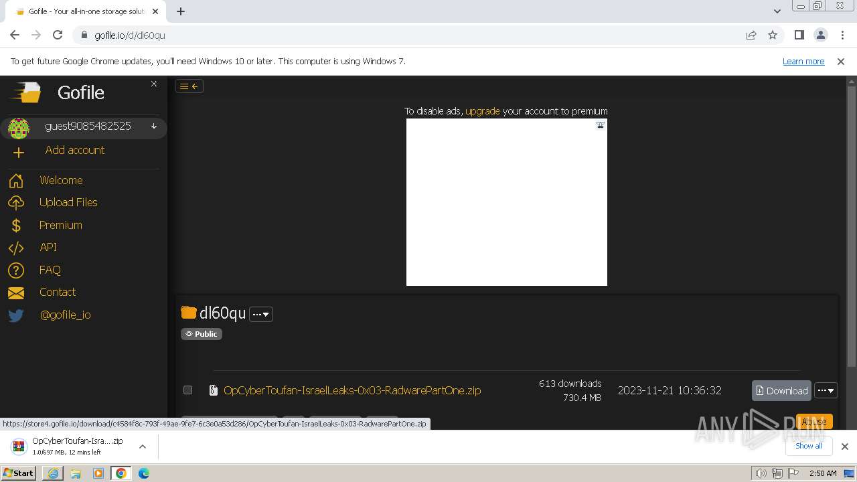
Task: Click the Contact envelope icon
Action: click(16, 293)
